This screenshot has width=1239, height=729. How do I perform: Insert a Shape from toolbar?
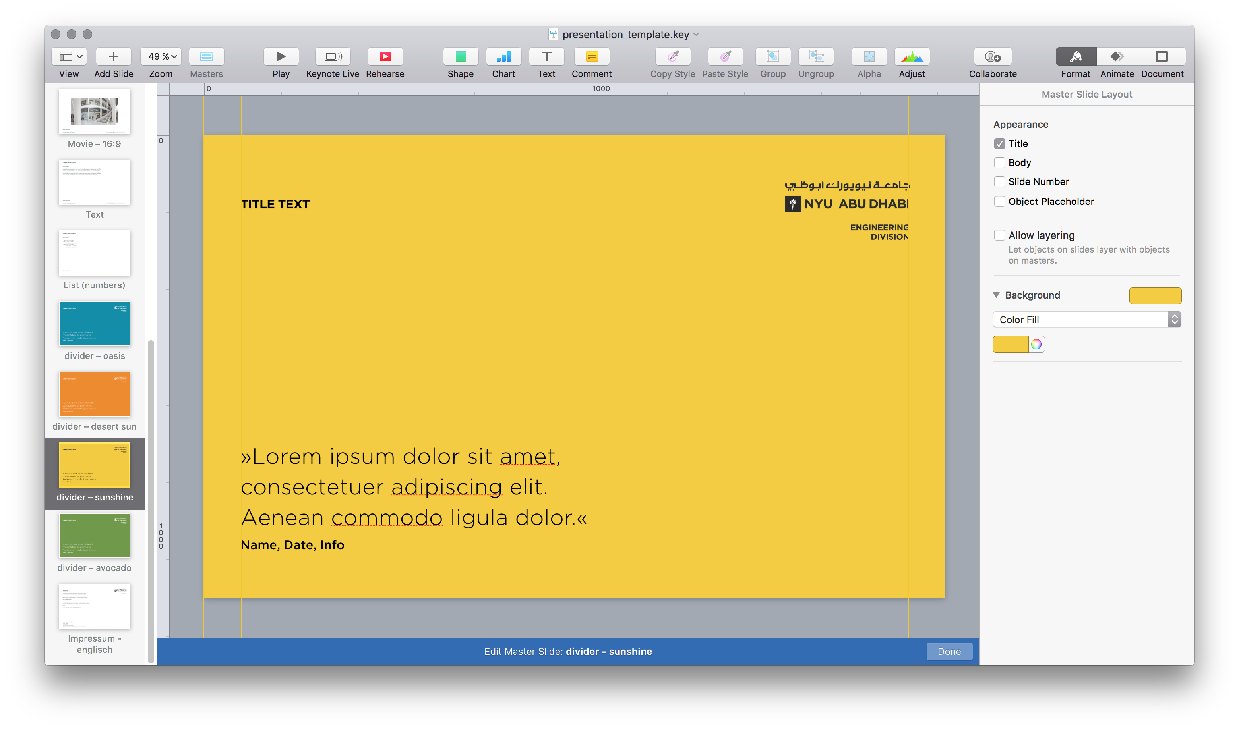460,56
